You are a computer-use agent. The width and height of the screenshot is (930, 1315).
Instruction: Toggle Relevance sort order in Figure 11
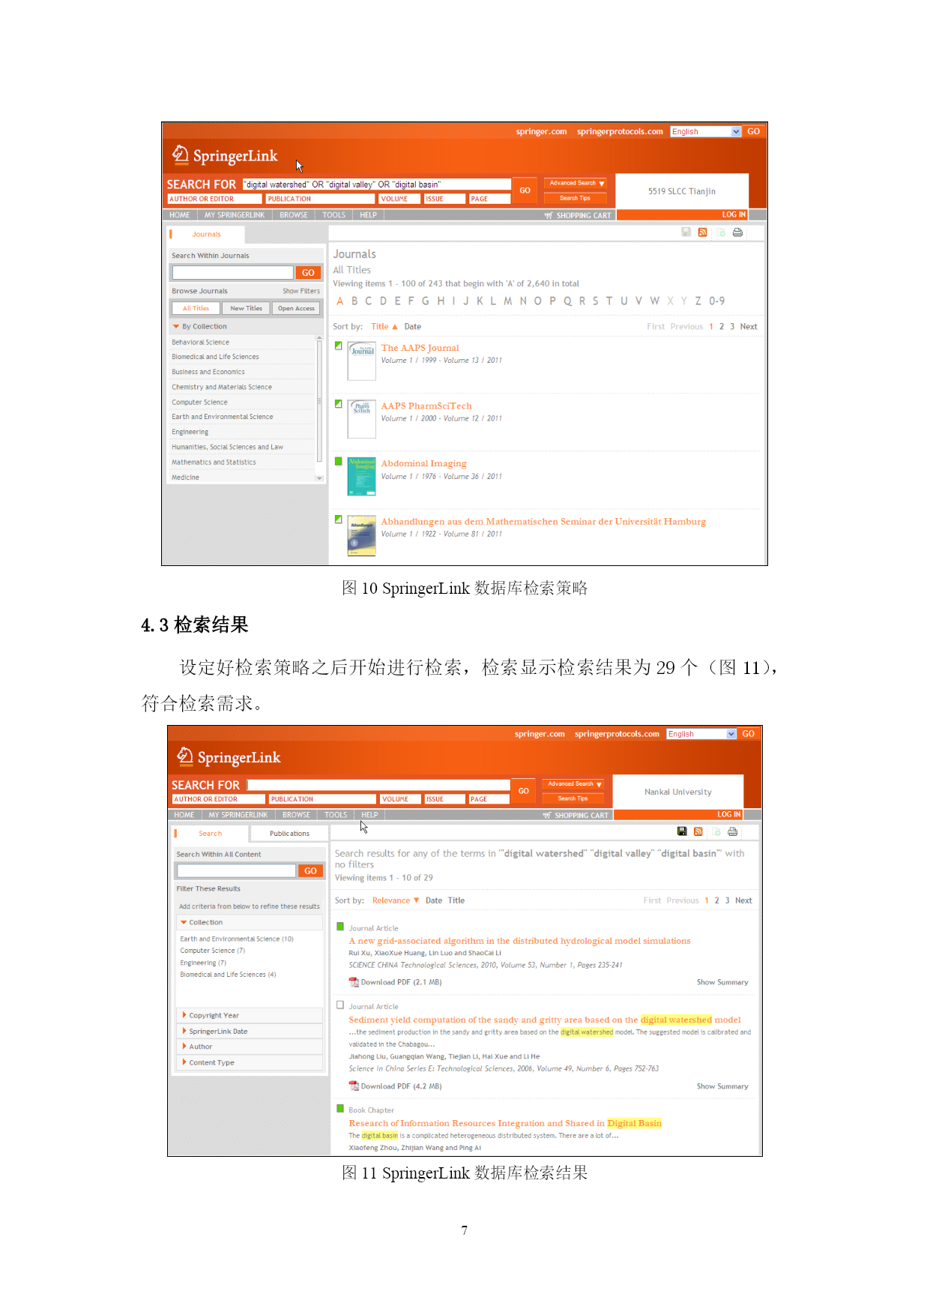click(x=396, y=900)
